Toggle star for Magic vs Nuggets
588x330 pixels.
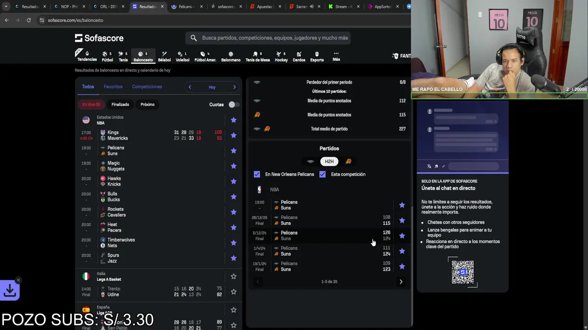pos(233,166)
